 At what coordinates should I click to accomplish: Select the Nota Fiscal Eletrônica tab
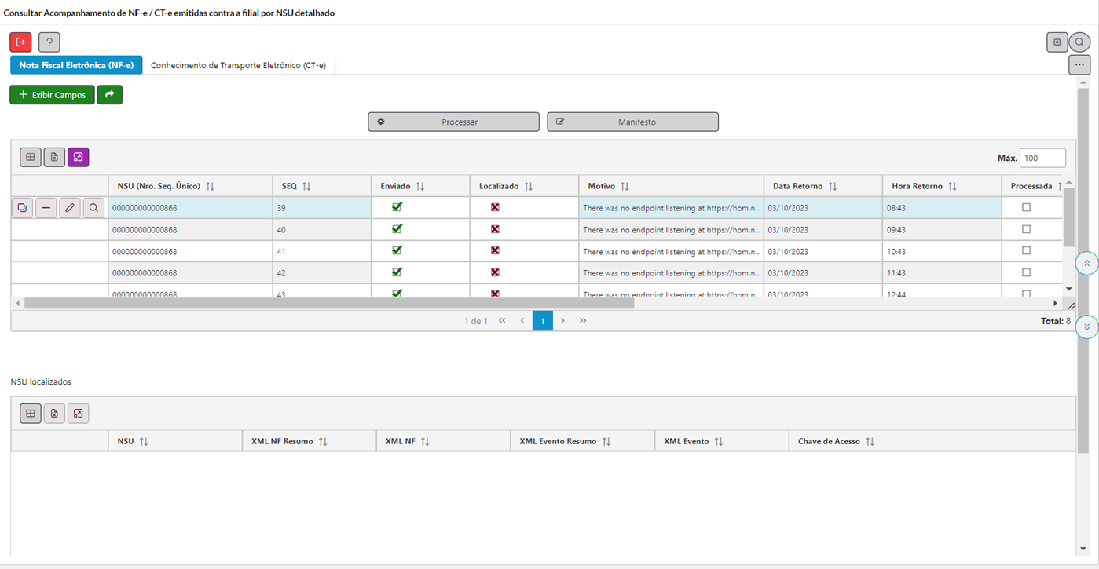[x=76, y=65]
